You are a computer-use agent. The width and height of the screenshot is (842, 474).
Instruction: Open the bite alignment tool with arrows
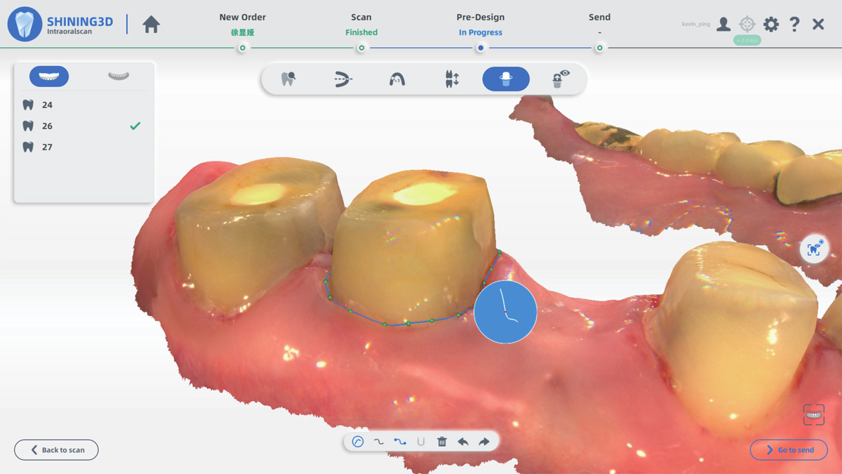click(452, 79)
